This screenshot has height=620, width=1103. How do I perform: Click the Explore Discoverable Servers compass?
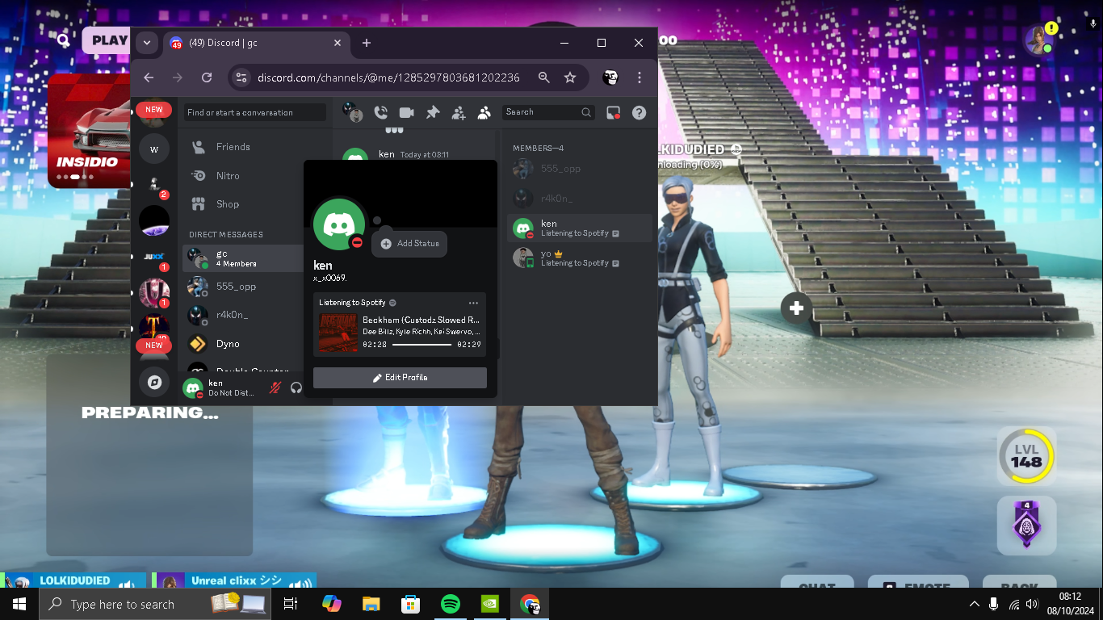click(154, 382)
